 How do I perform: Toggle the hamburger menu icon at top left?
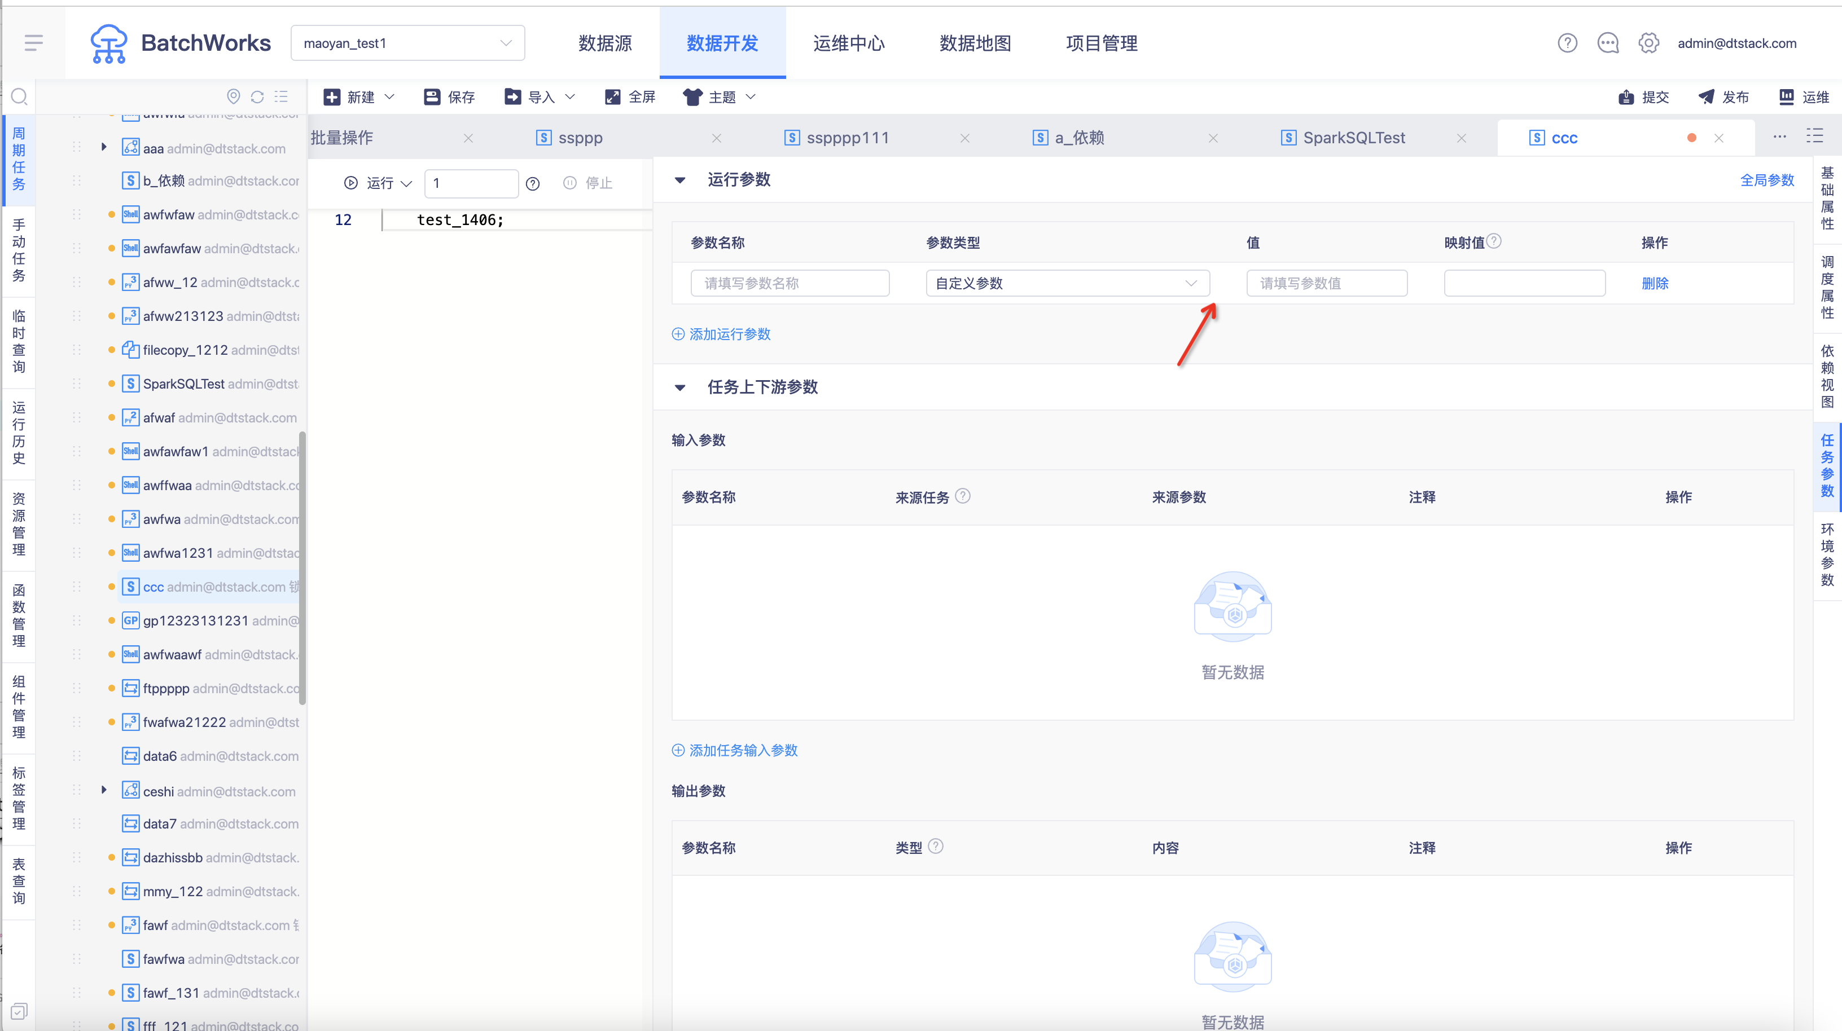click(x=34, y=43)
